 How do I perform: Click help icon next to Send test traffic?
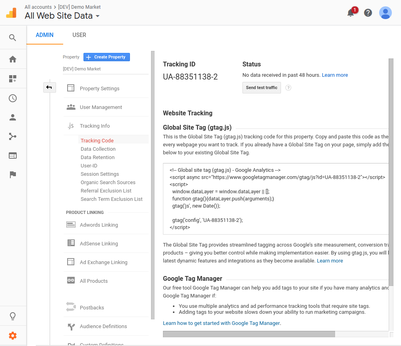288,88
